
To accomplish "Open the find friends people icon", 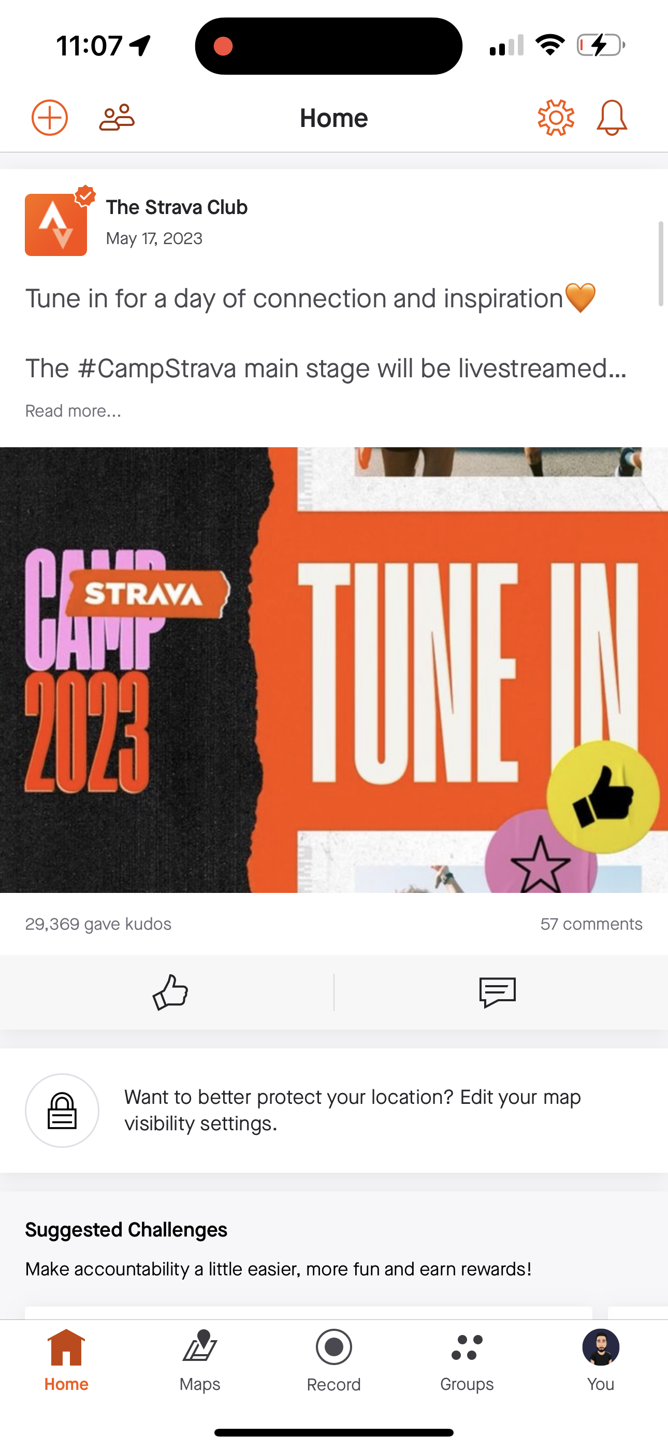I will [x=117, y=118].
